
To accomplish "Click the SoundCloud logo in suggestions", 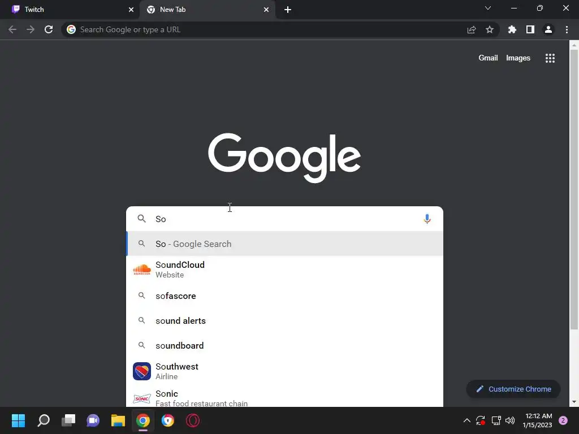I will [142, 270].
